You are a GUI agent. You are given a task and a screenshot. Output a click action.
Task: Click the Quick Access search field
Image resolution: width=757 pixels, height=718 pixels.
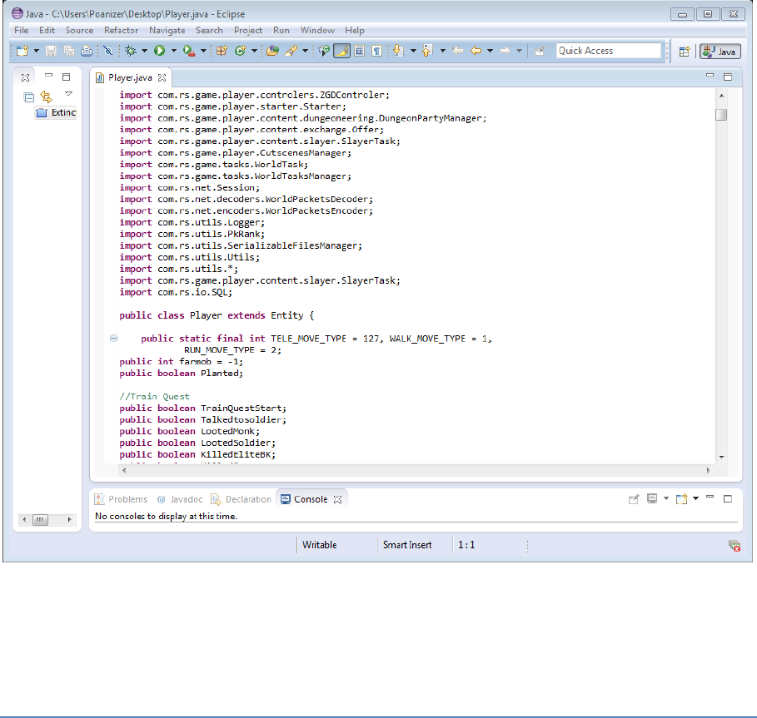608,51
